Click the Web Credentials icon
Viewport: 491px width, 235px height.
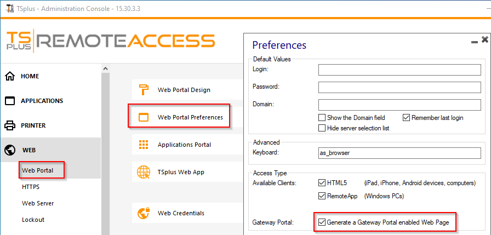[144, 213]
